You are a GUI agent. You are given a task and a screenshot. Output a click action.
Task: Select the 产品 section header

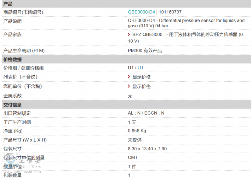[x=8, y=4]
